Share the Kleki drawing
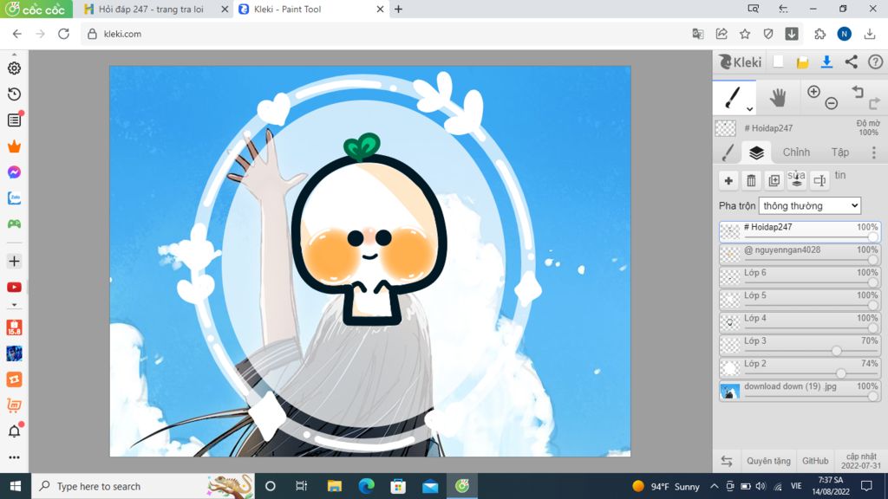 tap(852, 62)
